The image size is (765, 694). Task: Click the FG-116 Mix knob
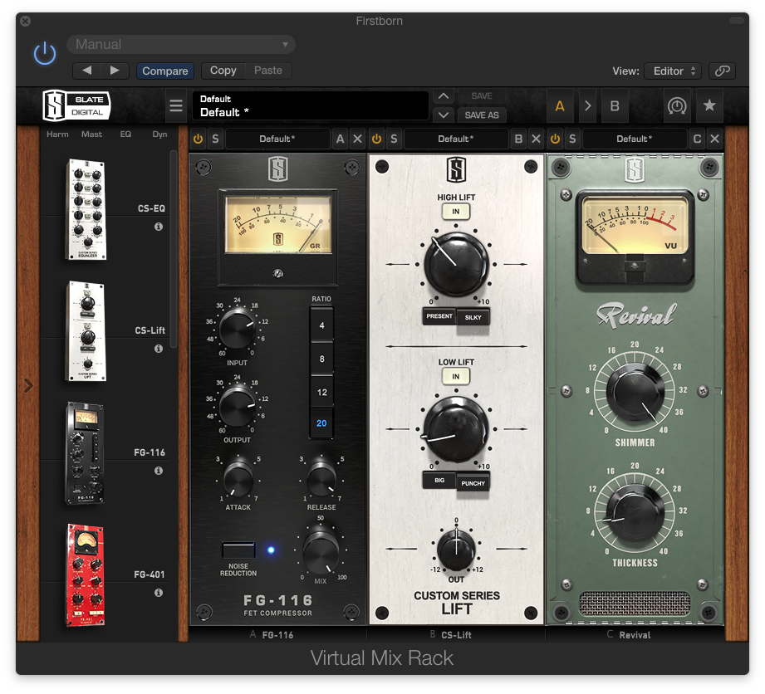(x=321, y=553)
